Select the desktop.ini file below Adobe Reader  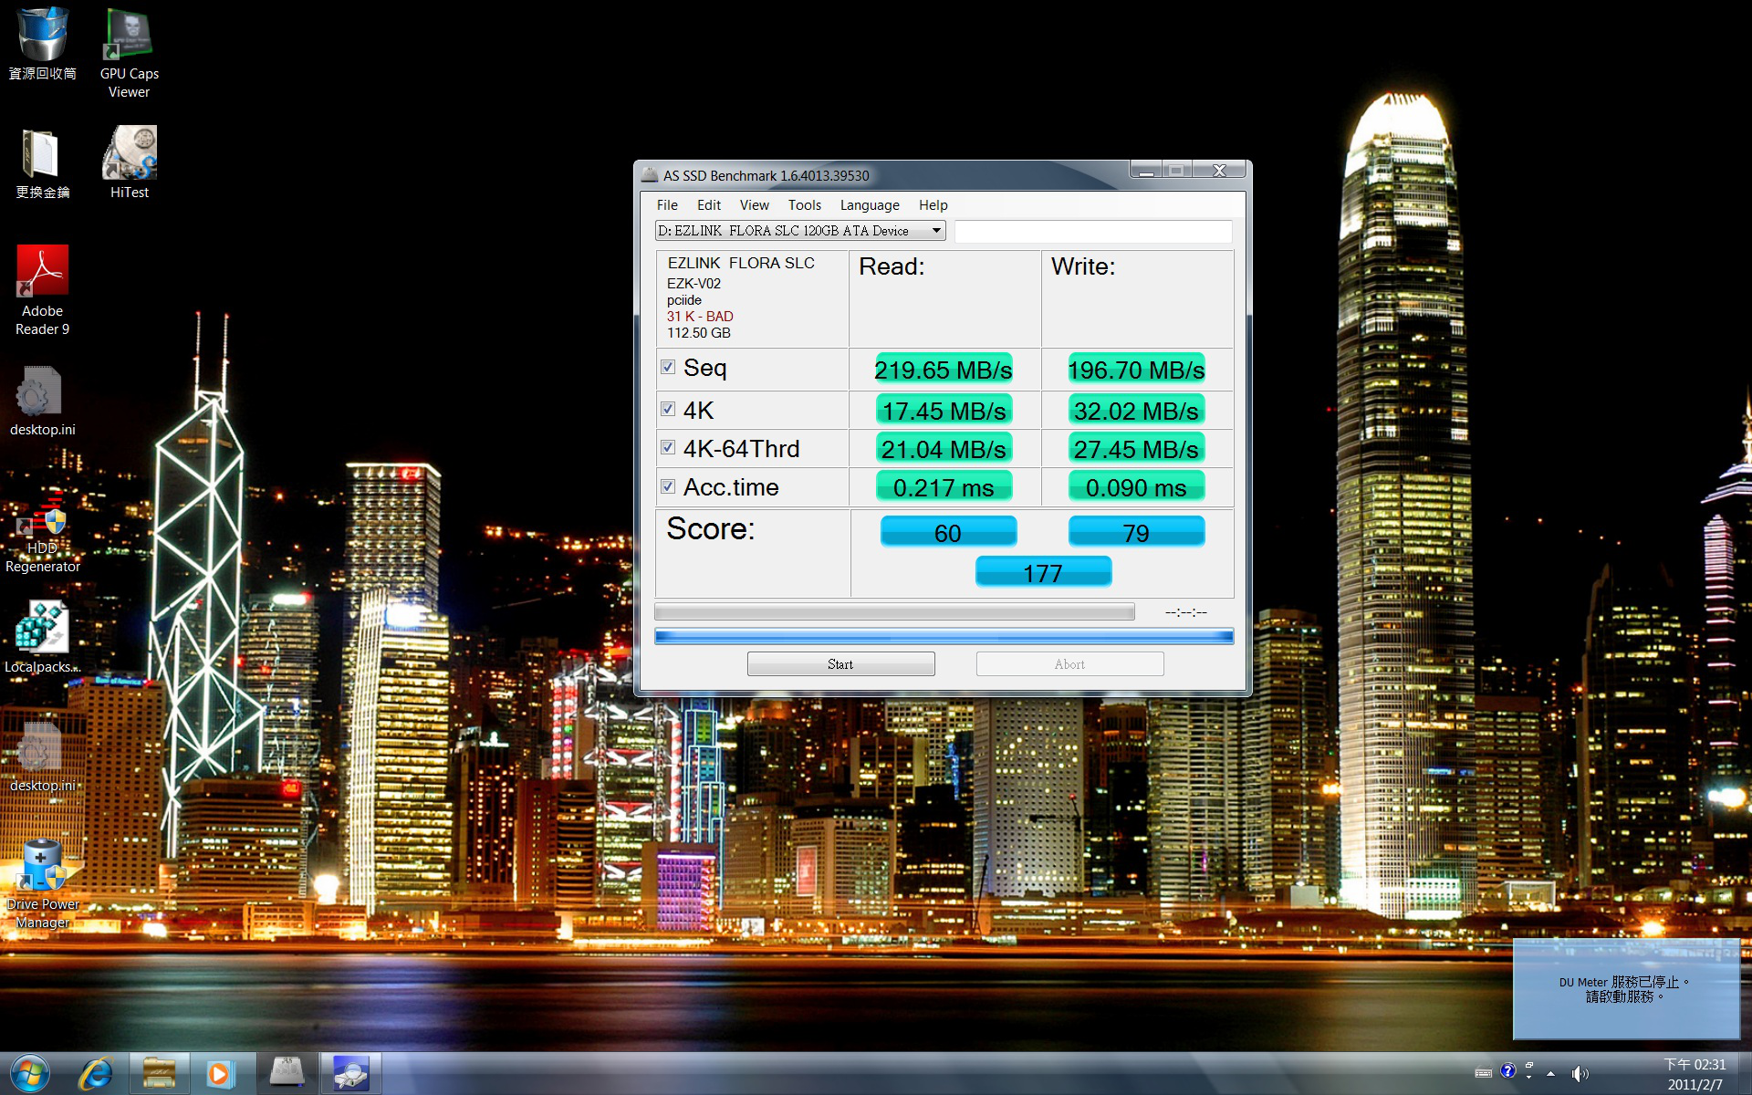tap(42, 401)
